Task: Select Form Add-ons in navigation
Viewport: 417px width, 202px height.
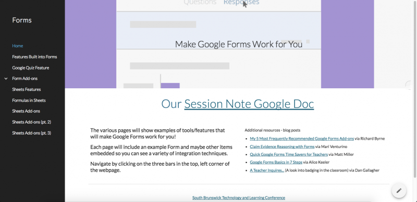Action: coord(24,78)
